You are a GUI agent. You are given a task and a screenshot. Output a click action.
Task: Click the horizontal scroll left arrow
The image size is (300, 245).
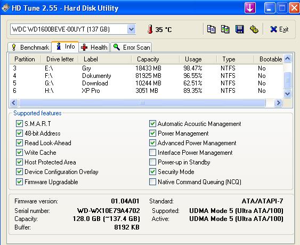click(14, 103)
